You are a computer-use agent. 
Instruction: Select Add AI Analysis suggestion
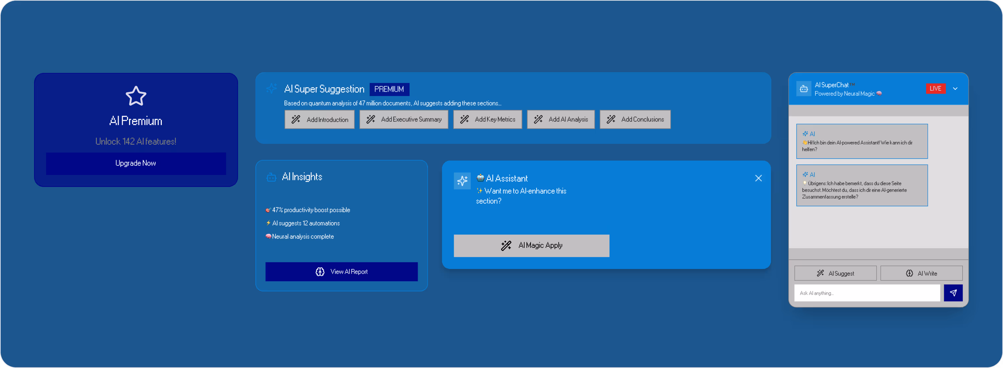point(560,119)
